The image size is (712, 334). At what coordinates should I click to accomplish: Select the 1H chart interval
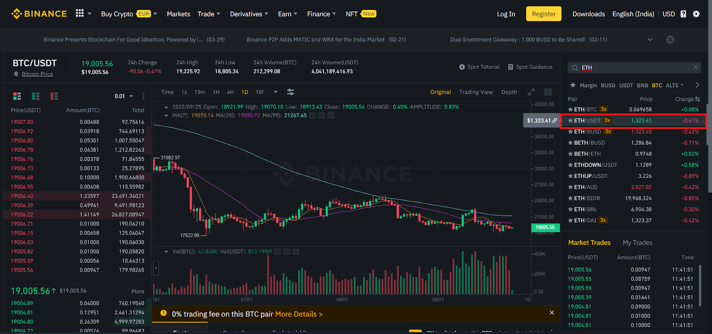coord(216,92)
